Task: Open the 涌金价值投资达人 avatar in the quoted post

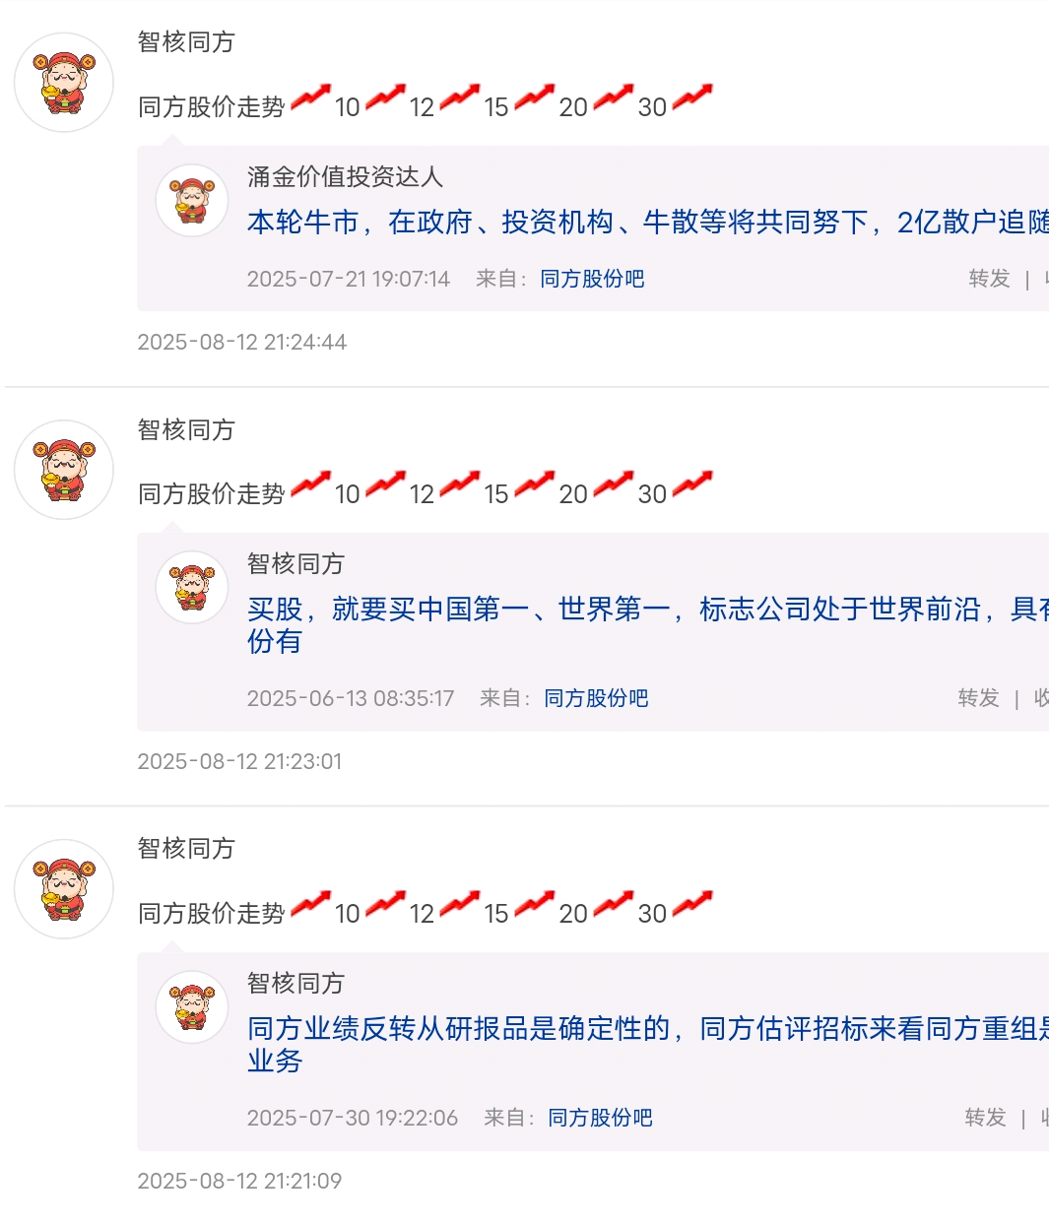Action: tap(192, 200)
